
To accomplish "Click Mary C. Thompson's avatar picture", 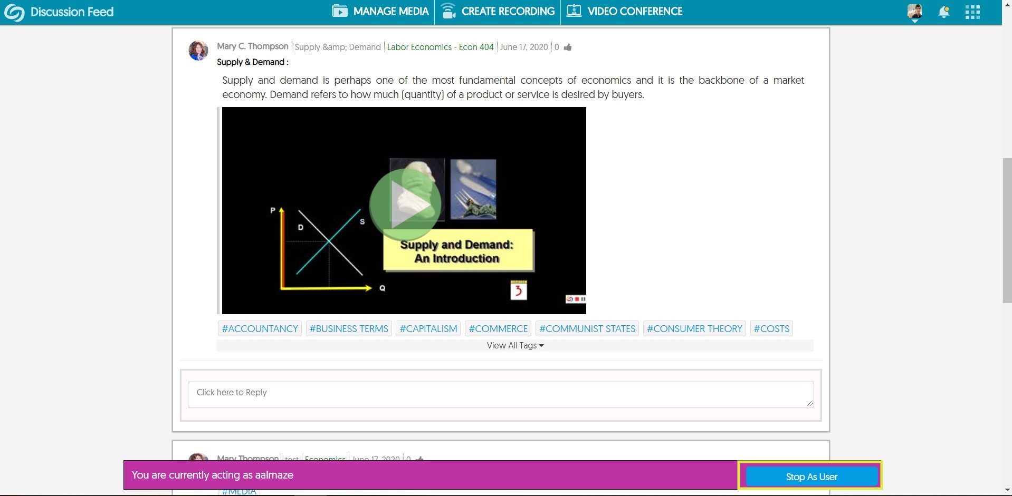I will (x=198, y=51).
